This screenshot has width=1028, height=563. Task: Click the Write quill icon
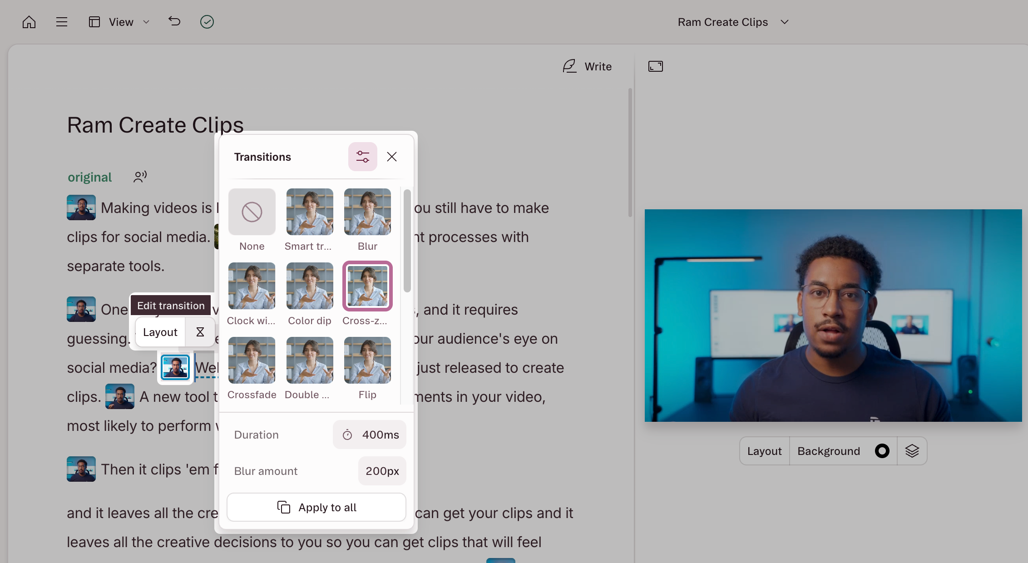pos(569,66)
